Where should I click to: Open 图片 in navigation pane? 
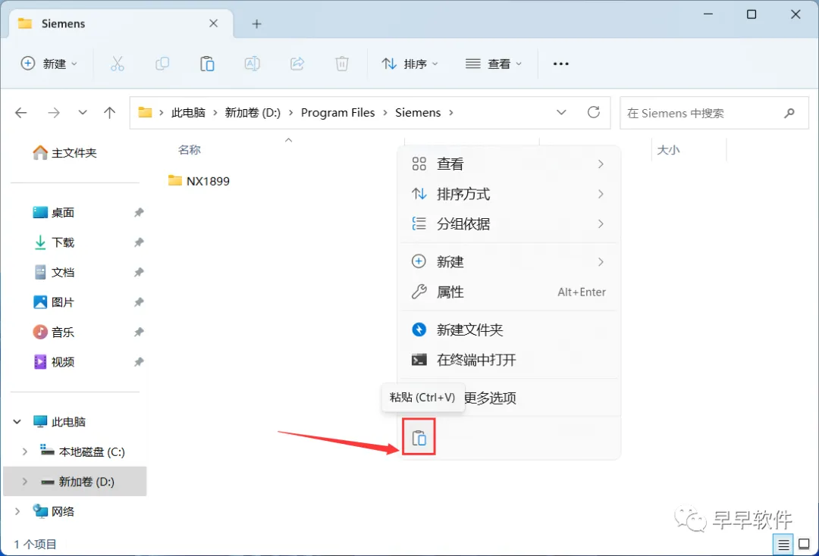[53, 302]
